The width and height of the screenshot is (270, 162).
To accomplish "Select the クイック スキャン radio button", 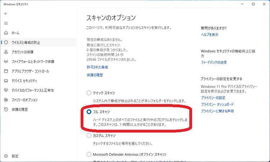I will pos(89,93).
